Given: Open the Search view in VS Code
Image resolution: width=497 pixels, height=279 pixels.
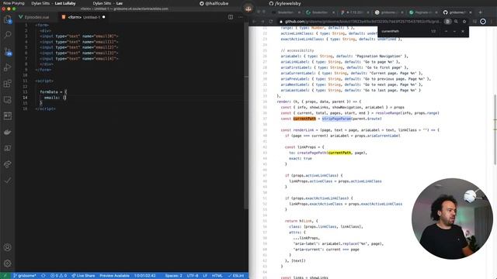Looking at the screenshot, I should 8,34.
